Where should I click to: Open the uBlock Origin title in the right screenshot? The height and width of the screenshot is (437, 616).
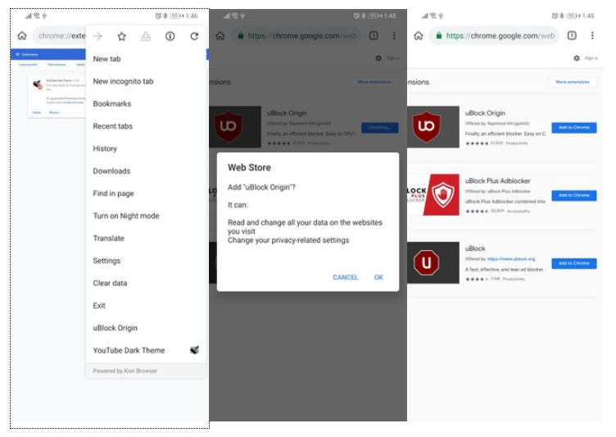click(485, 113)
